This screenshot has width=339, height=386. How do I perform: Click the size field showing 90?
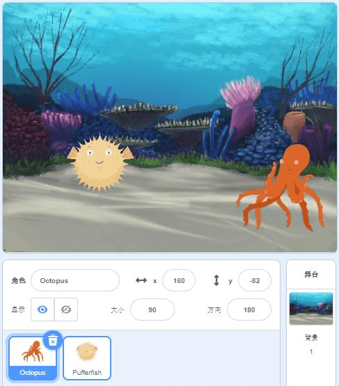(152, 309)
